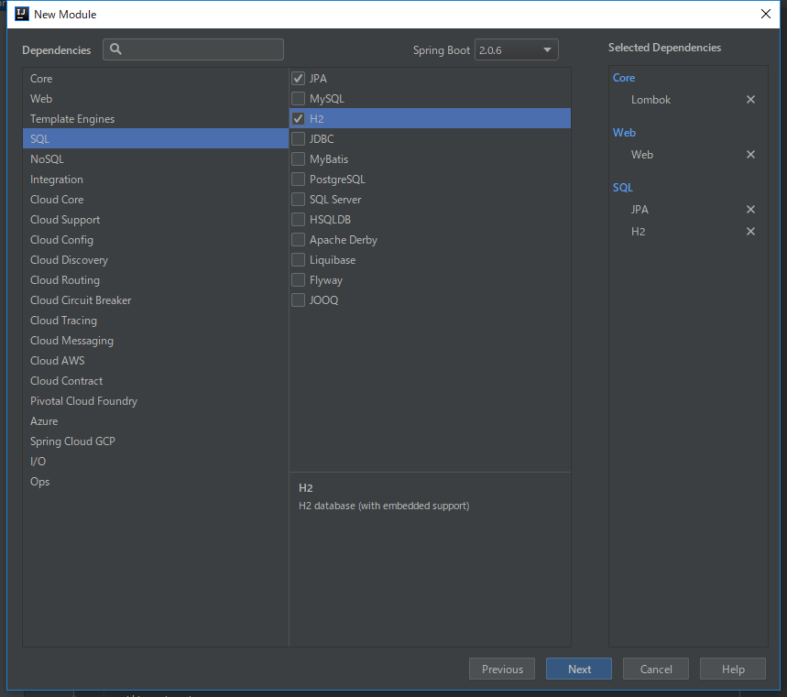The height and width of the screenshot is (697, 787).
Task: Select the Cloud Messaging category
Action: point(156,340)
